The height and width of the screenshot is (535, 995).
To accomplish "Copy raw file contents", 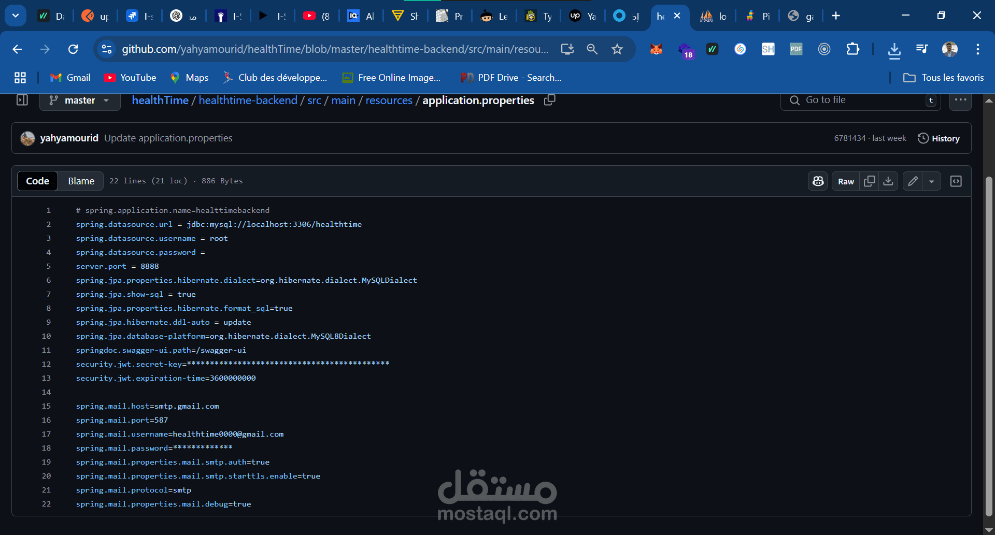I will click(870, 181).
